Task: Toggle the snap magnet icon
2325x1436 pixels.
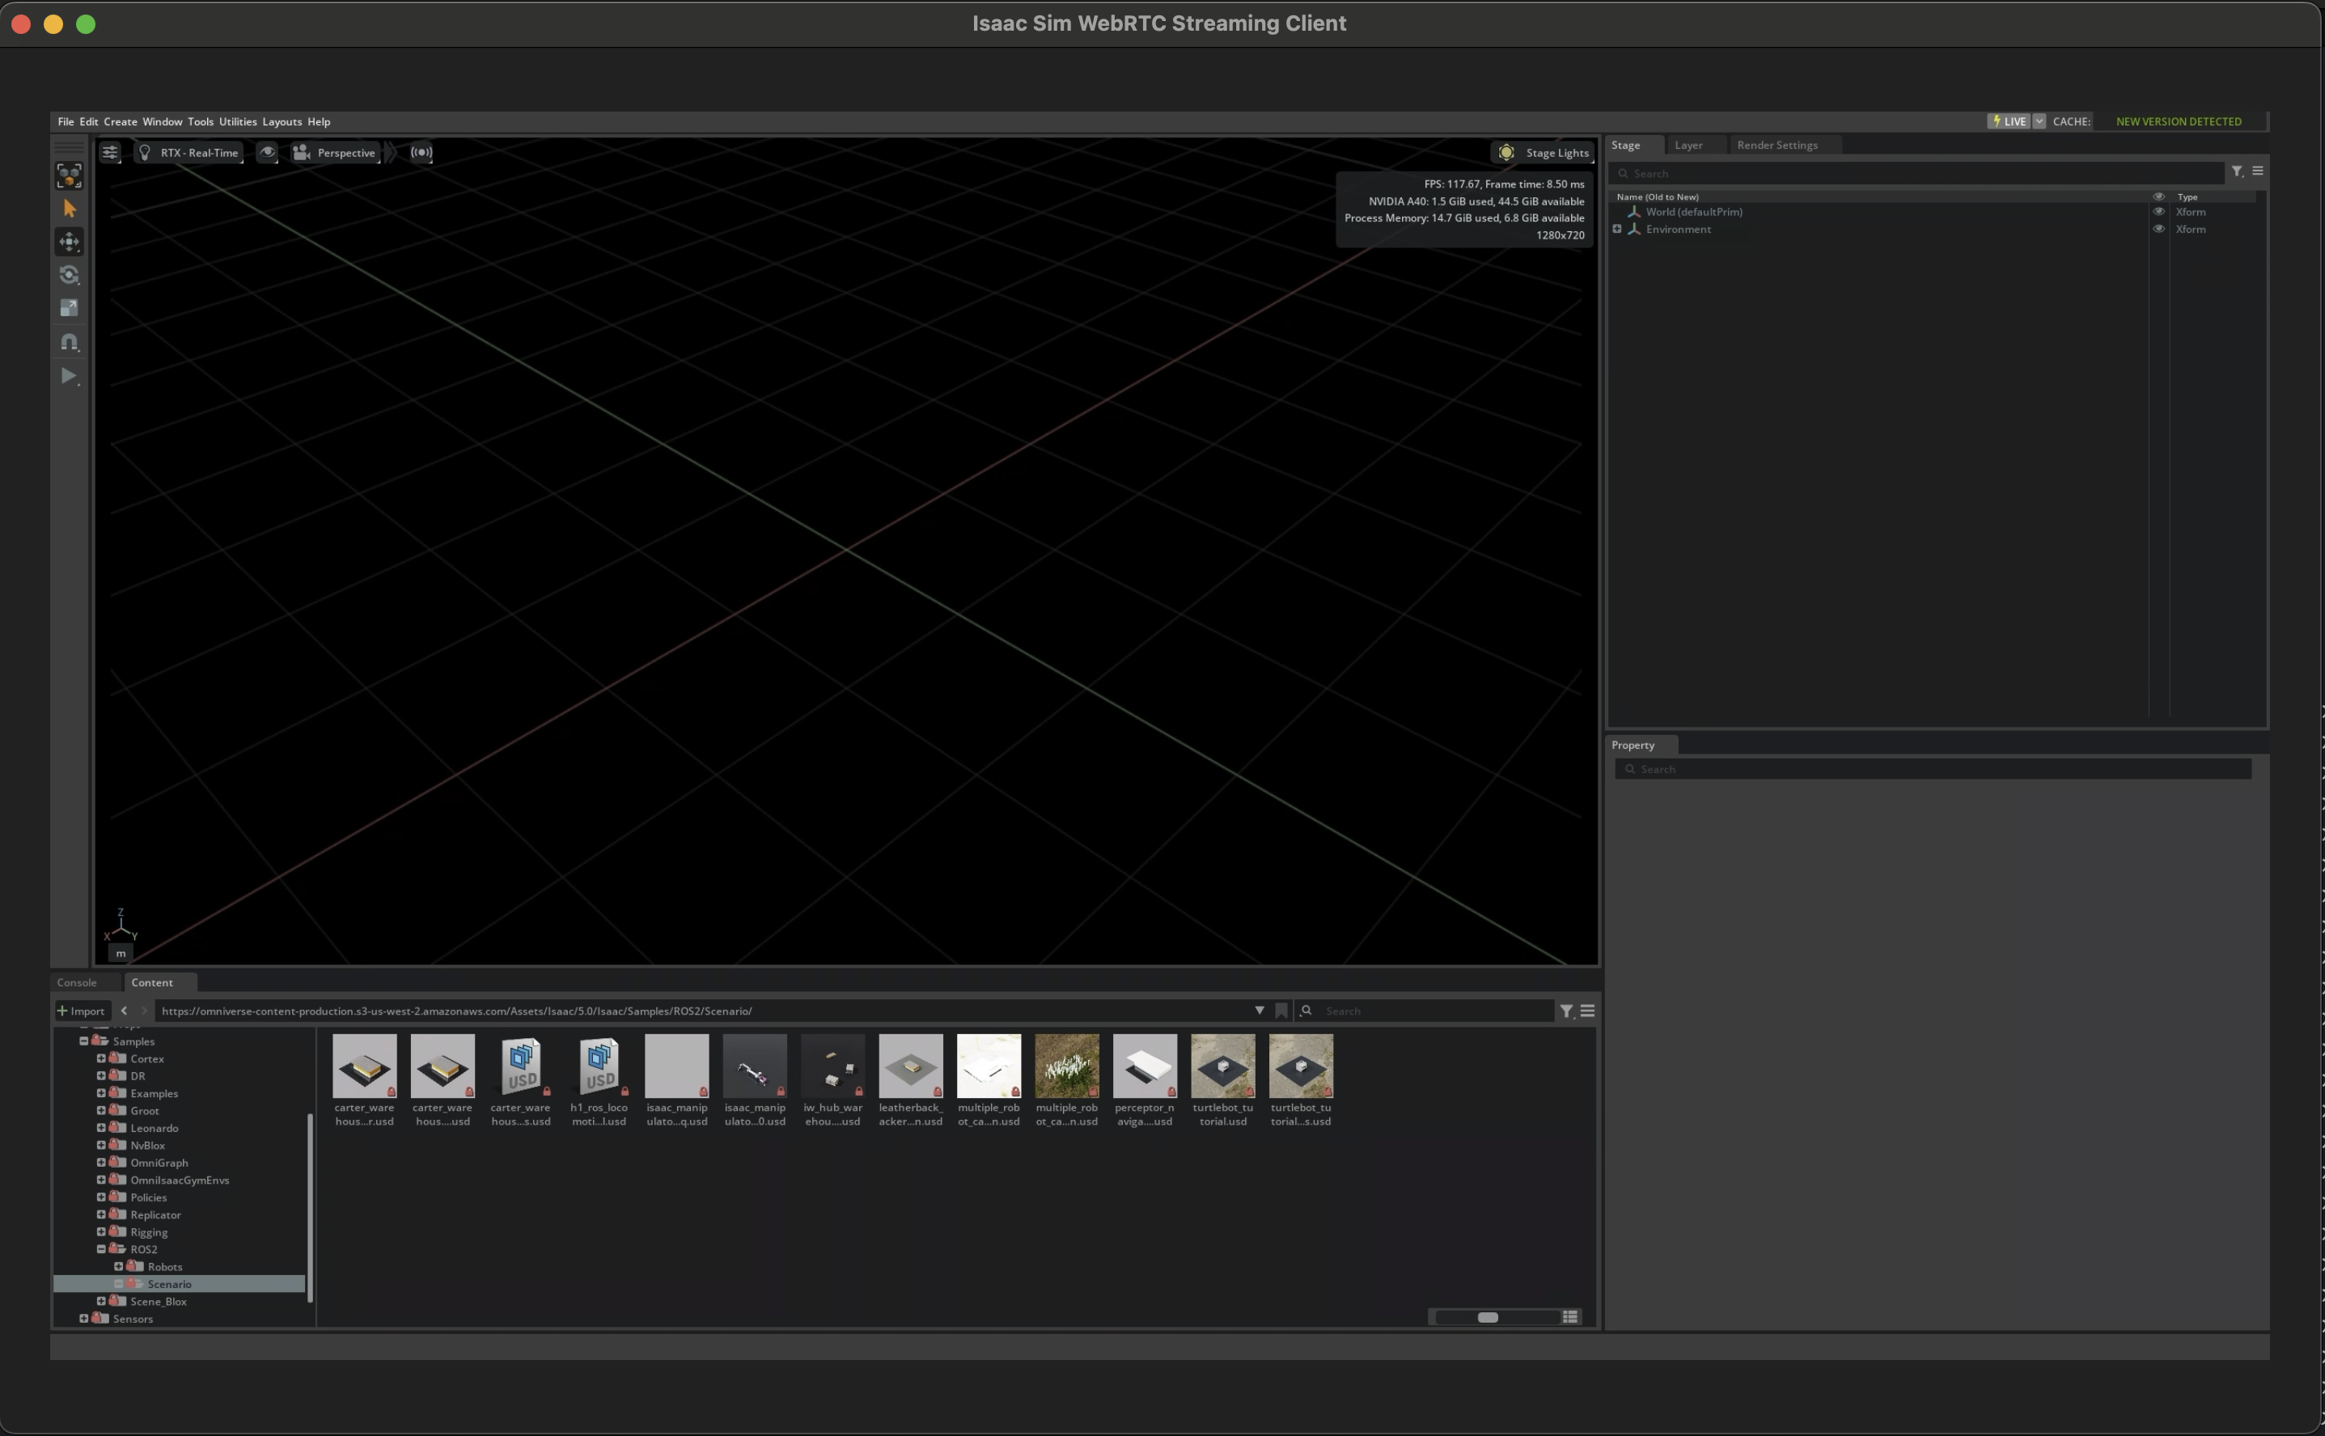Action: pos(70,342)
